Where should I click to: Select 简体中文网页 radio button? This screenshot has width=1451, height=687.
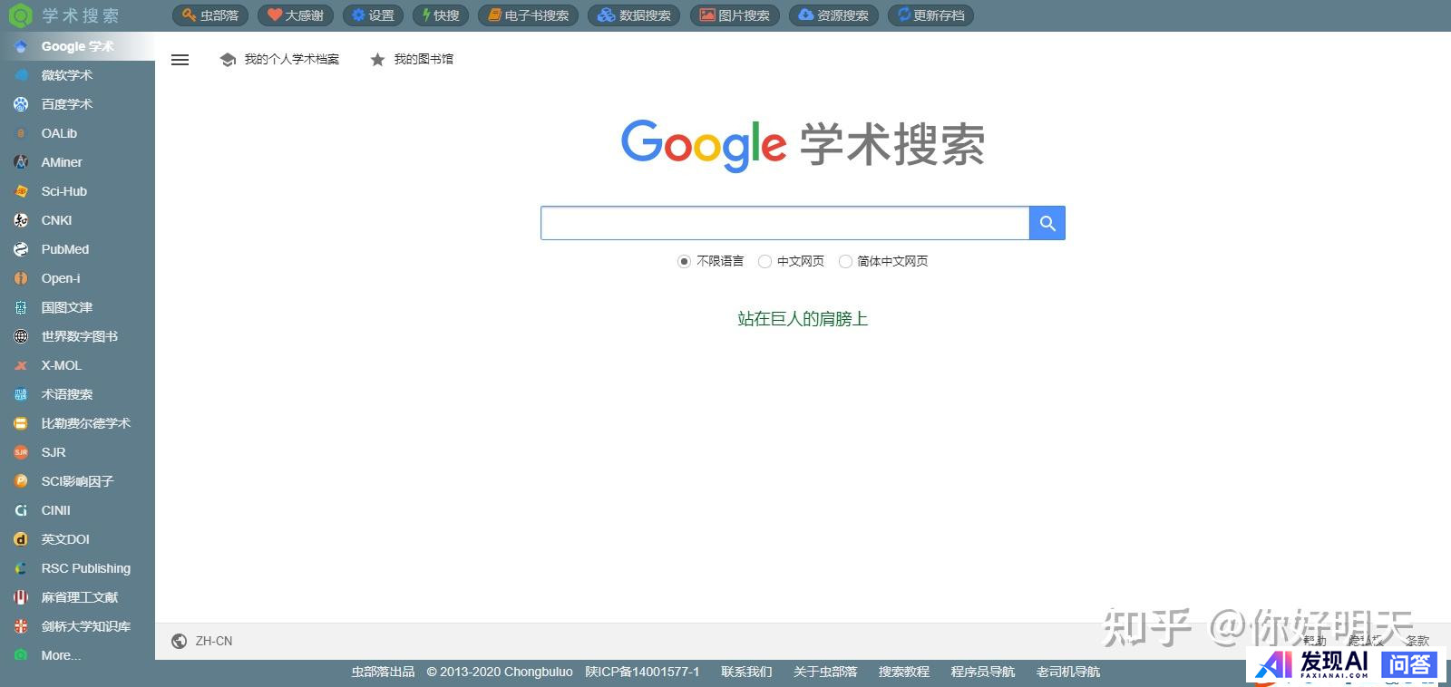[x=845, y=261]
